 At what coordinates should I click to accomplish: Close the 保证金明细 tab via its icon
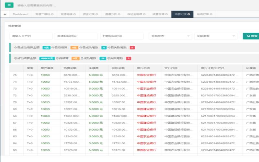point(144,14)
